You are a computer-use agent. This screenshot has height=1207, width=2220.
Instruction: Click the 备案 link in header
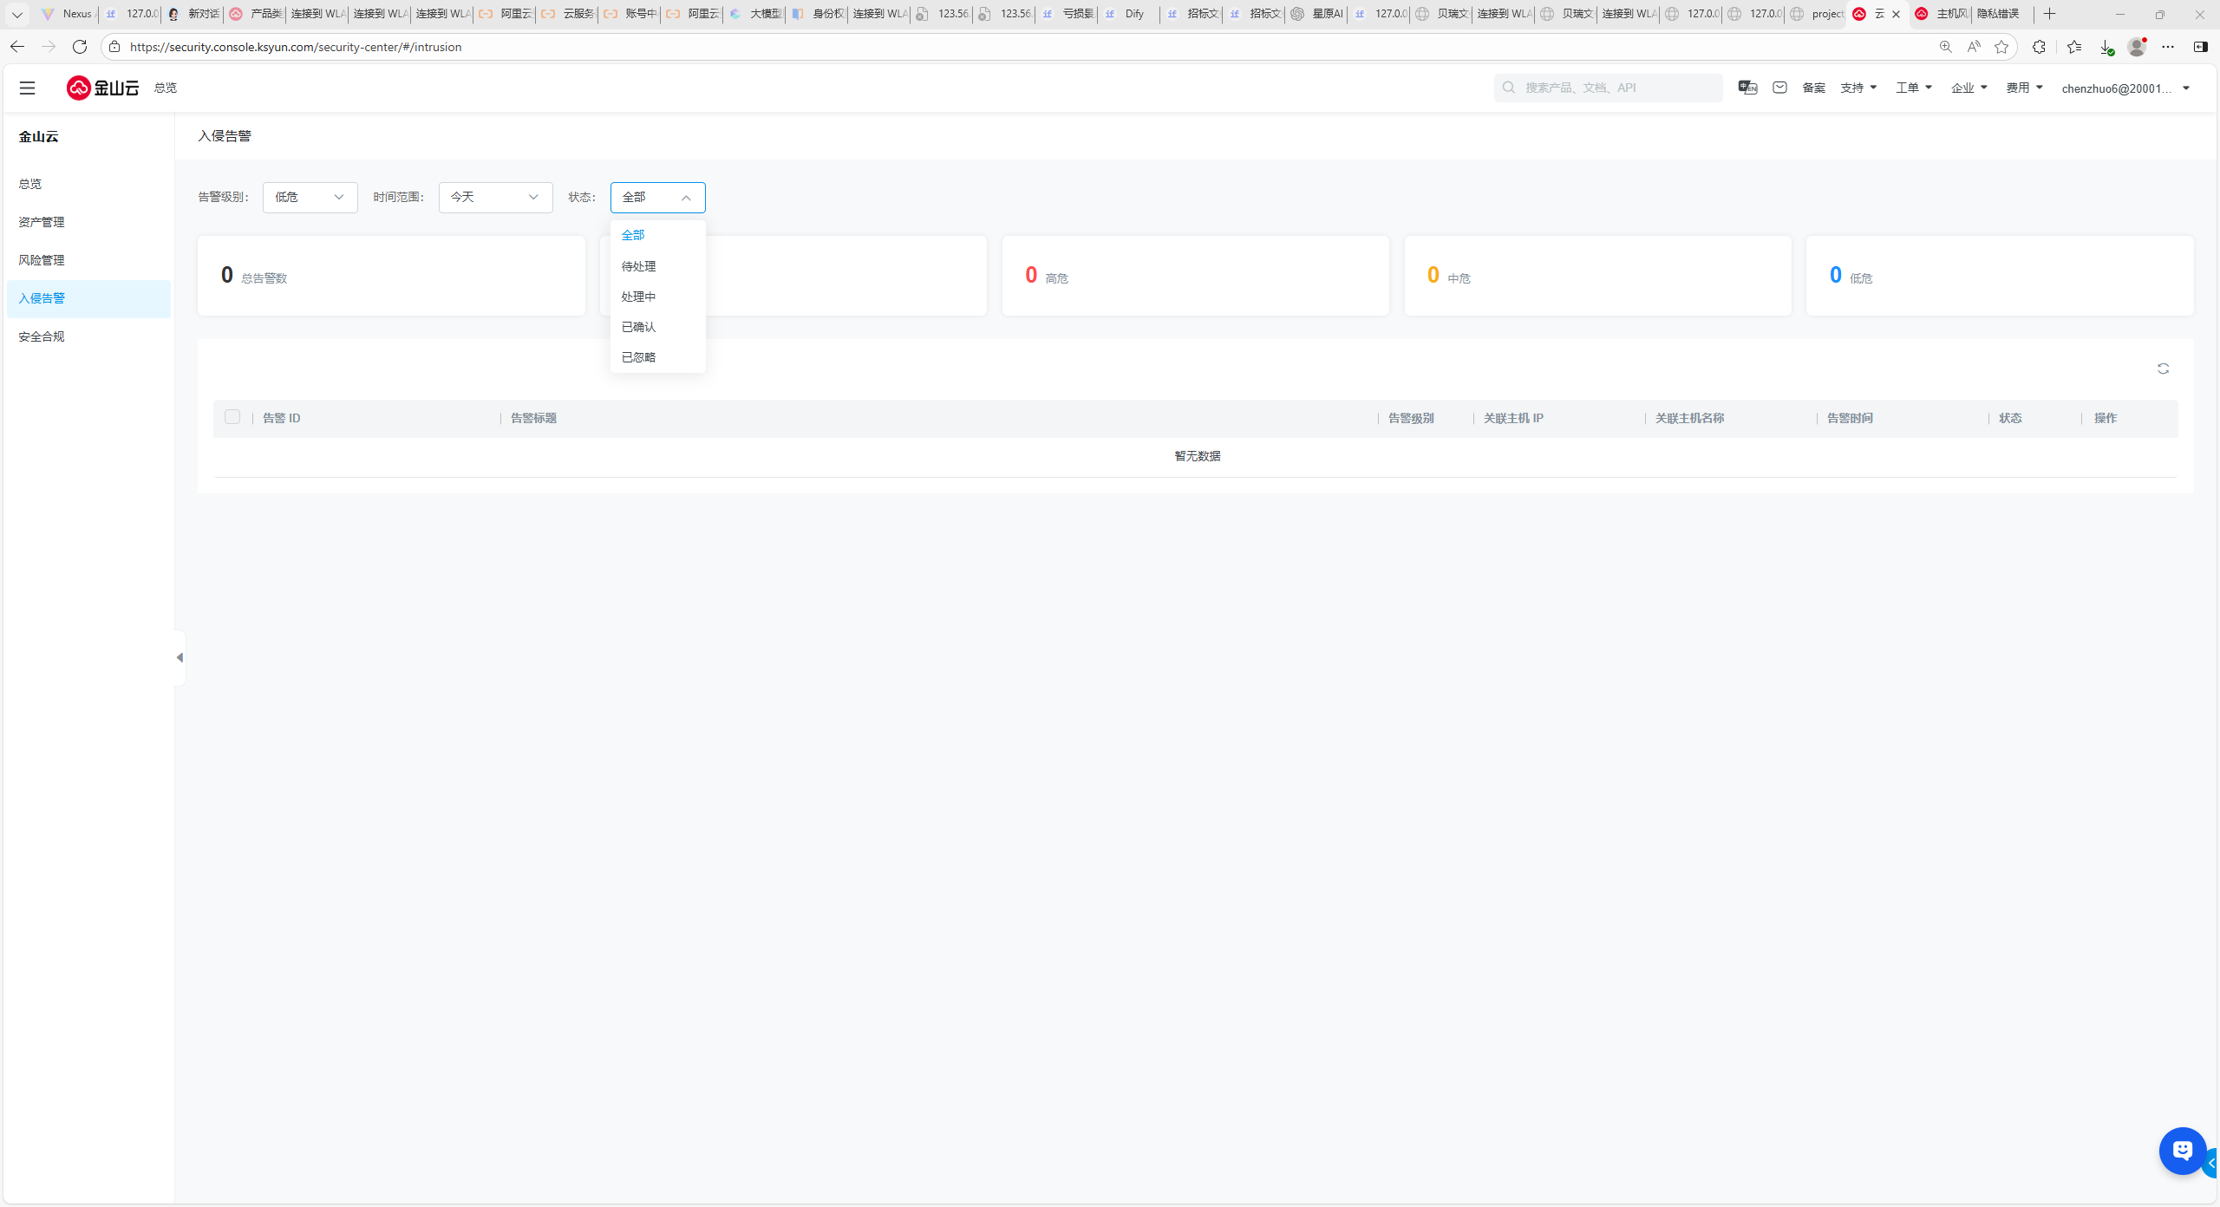pos(1813,88)
